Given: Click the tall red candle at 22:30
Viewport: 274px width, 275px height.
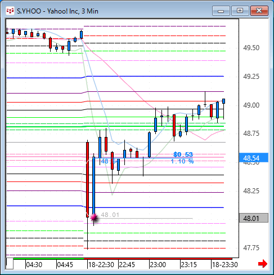Looking at the screenshot, I should (87, 180).
